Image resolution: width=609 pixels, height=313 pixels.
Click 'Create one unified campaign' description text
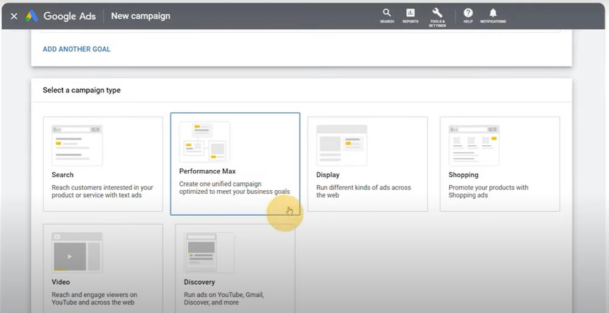tap(234, 187)
